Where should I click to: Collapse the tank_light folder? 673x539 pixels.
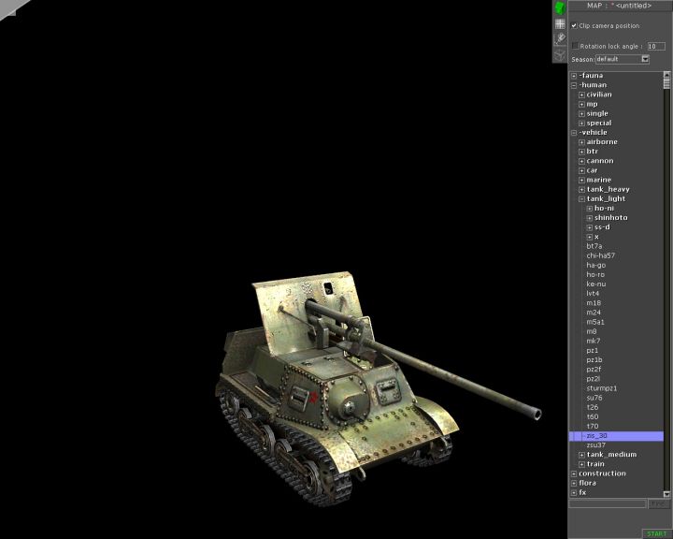[x=581, y=198]
